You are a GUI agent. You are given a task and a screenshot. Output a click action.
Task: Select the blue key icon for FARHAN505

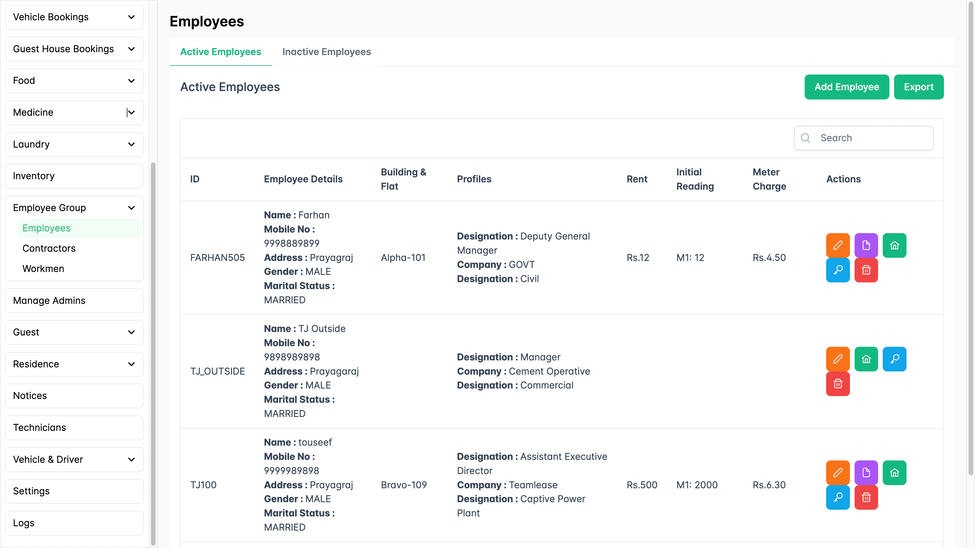838,270
